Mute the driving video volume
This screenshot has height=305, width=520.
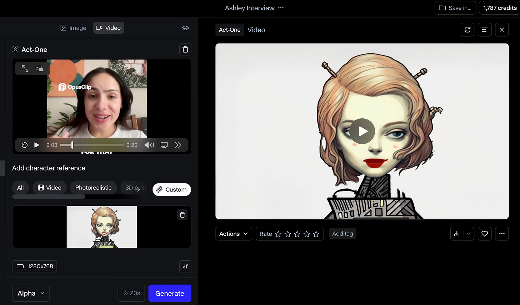(x=149, y=145)
